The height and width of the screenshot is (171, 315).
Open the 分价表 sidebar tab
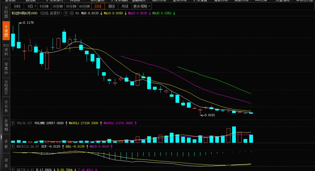point(6,106)
